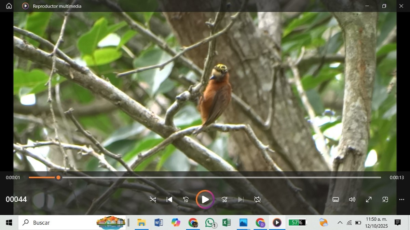Open the volume control

pyautogui.click(x=352, y=200)
